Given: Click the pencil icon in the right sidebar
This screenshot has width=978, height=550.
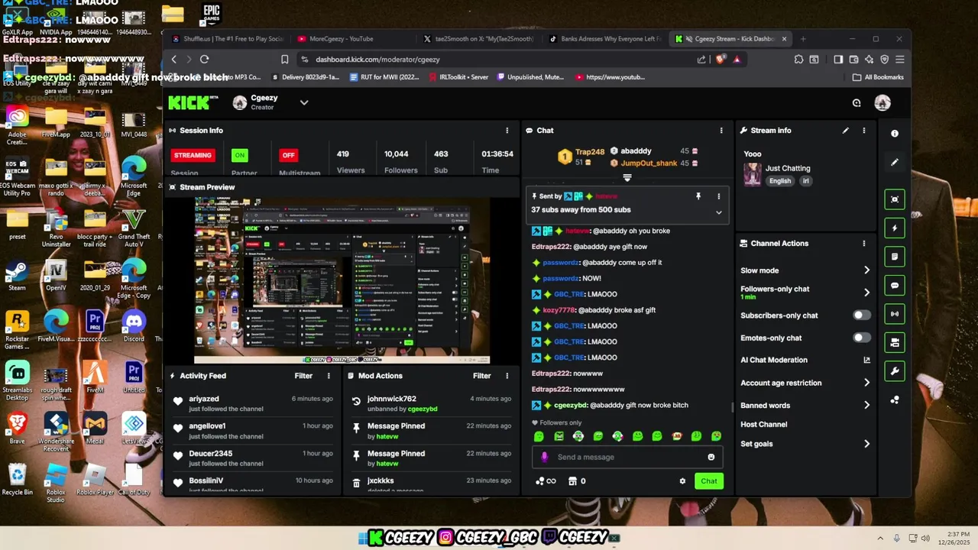Looking at the screenshot, I should tap(895, 162).
